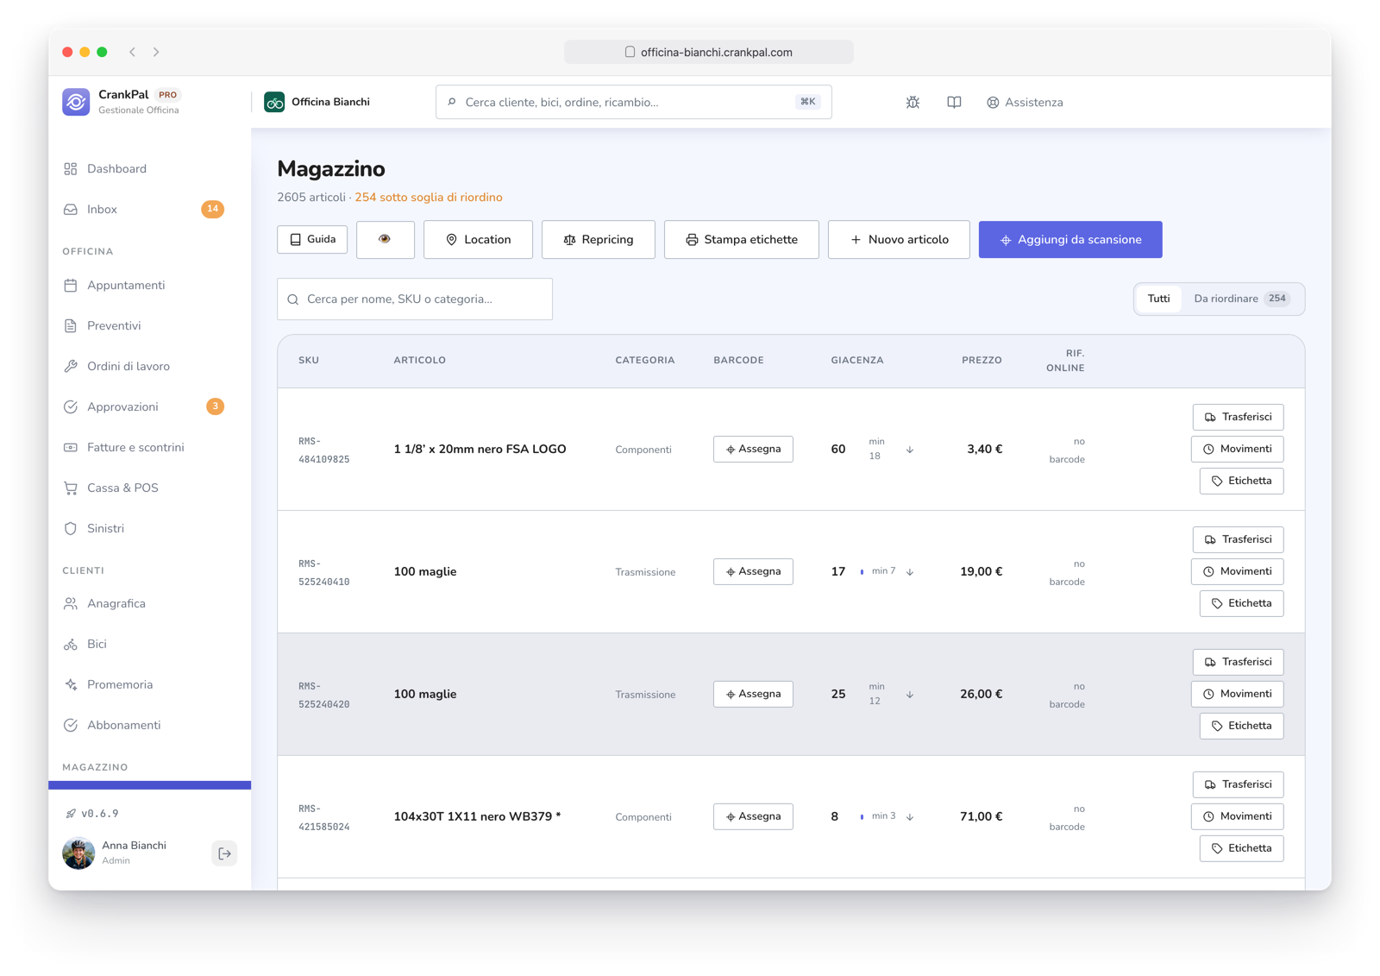The image size is (1380, 976).
Task: Expand stock arrow for 26,00 € row
Action: point(910,695)
